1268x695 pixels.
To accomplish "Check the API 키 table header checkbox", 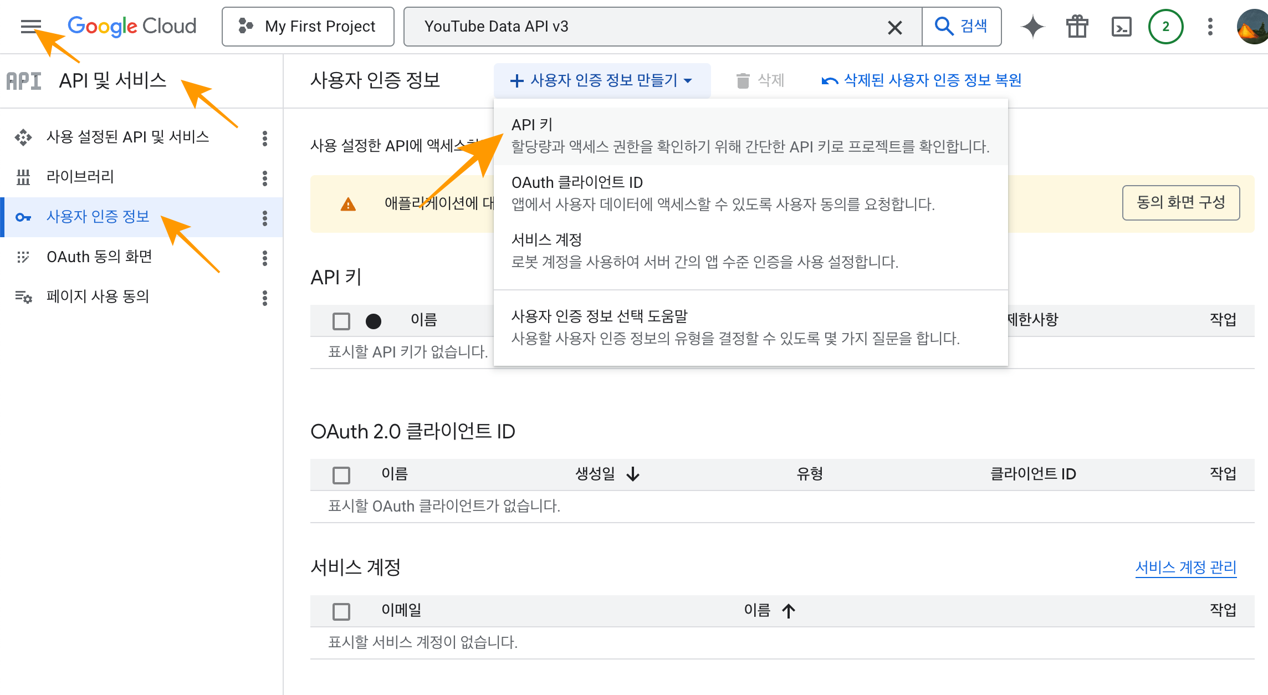I will tap(341, 320).
